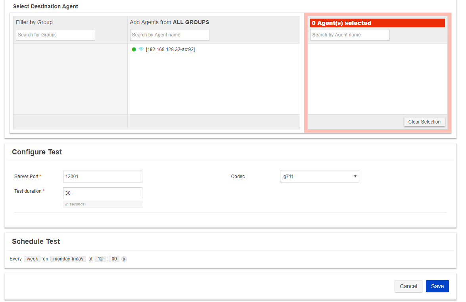
Task: Click the ALL GROUPS label
Action: click(191, 22)
